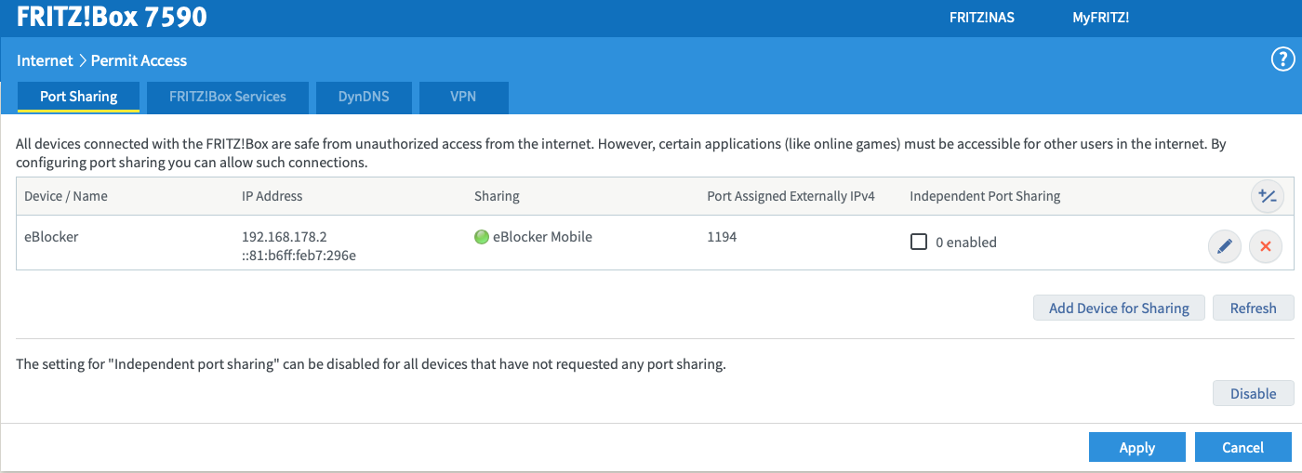Click the Independent Port Sharing column header
Image resolution: width=1302 pixels, height=473 pixels.
[985, 196]
